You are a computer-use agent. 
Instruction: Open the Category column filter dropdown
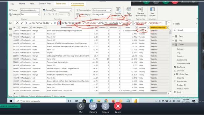point(30,27)
